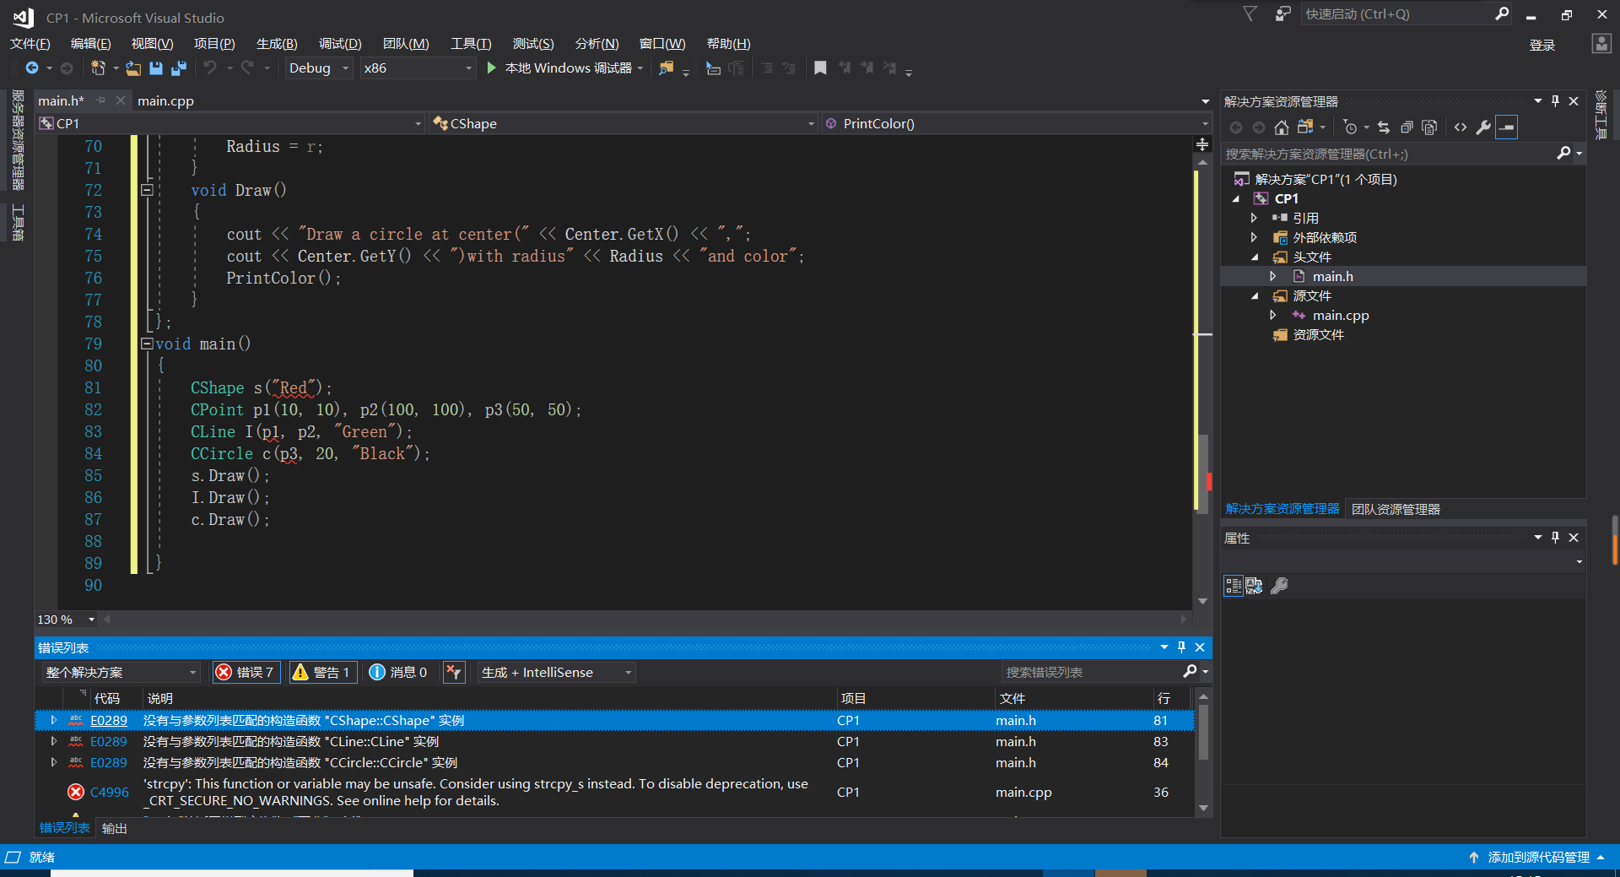1620x877 pixels.
Task: Open the x86 platform dropdown
Action: tap(418, 68)
